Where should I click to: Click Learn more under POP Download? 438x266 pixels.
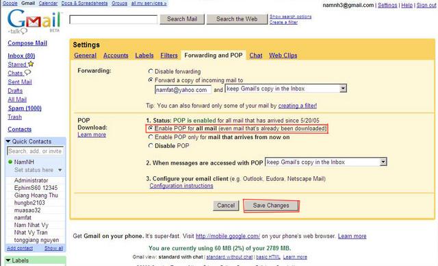(x=92, y=134)
